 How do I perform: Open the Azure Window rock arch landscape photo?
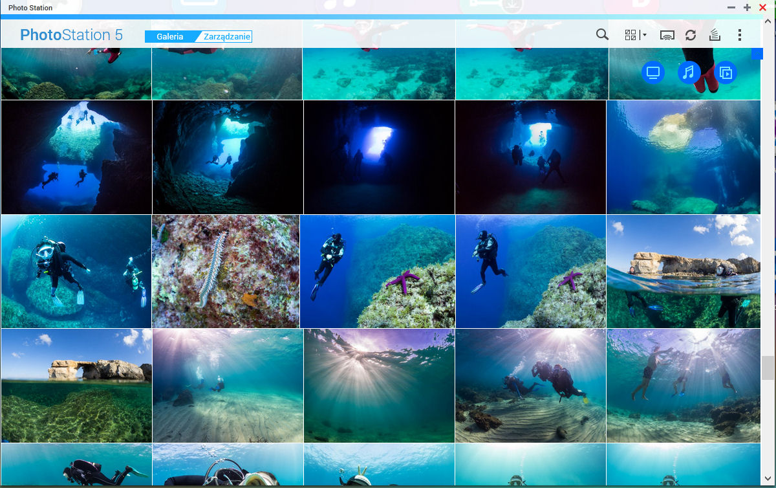click(76, 386)
